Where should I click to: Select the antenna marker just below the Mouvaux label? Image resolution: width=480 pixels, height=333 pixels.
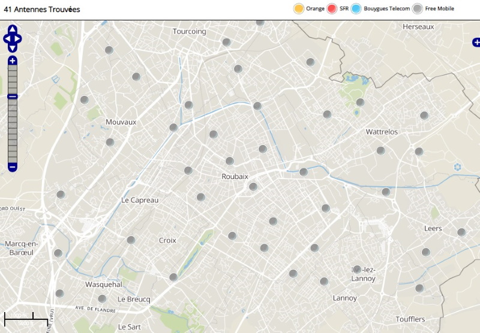click(x=110, y=142)
